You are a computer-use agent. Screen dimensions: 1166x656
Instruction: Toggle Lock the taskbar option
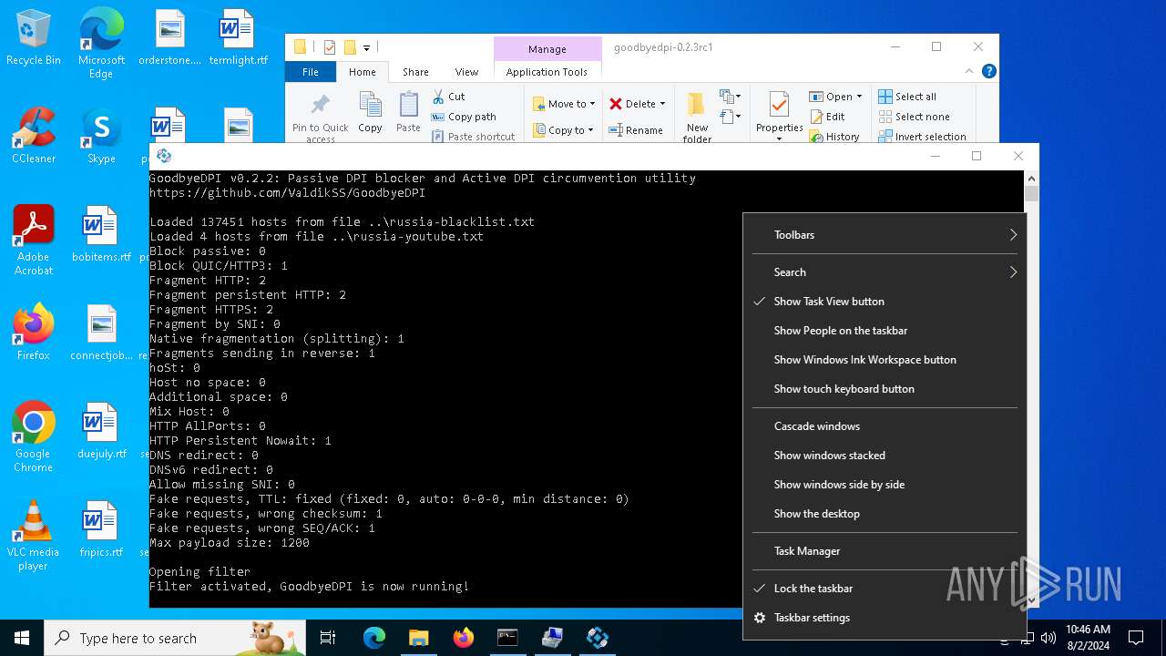tap(885, 589)
